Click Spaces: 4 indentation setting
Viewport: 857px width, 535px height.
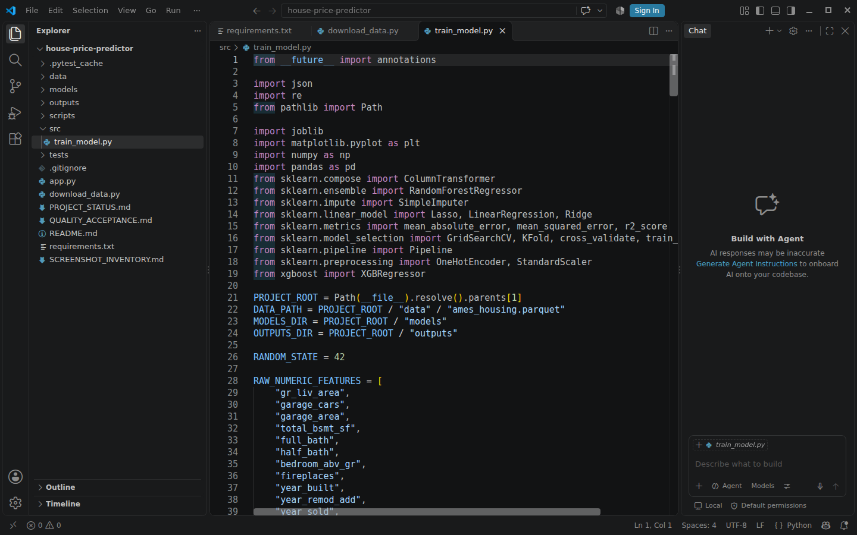tap(699, 525)
